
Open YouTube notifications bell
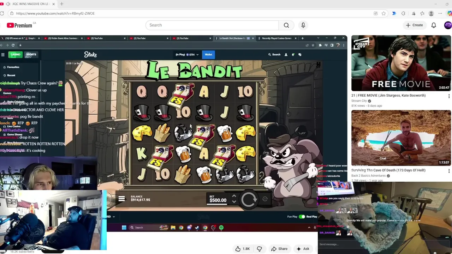(x=434, y=25)
